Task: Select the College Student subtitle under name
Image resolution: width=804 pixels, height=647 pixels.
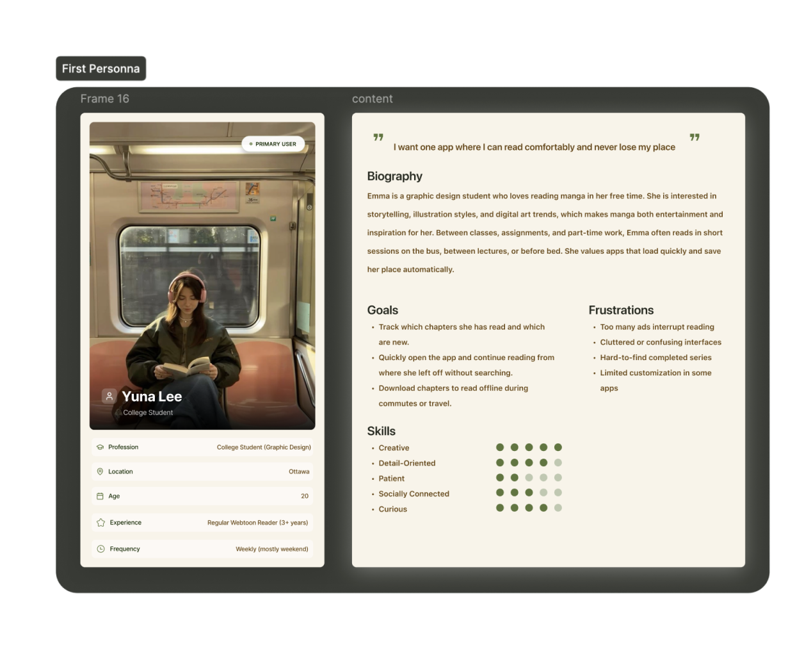Action: coord(148,413)
